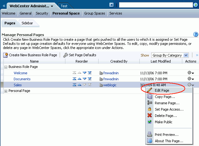Move Sales page to top

coord(74,85)
